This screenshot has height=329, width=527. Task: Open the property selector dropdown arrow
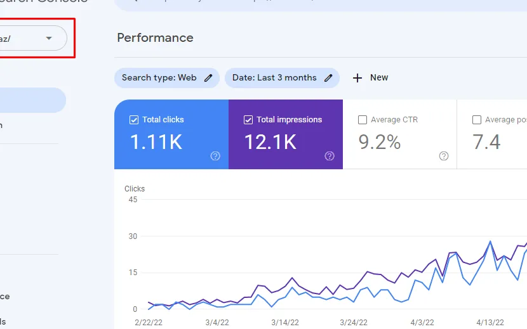[x=49, y=38]
